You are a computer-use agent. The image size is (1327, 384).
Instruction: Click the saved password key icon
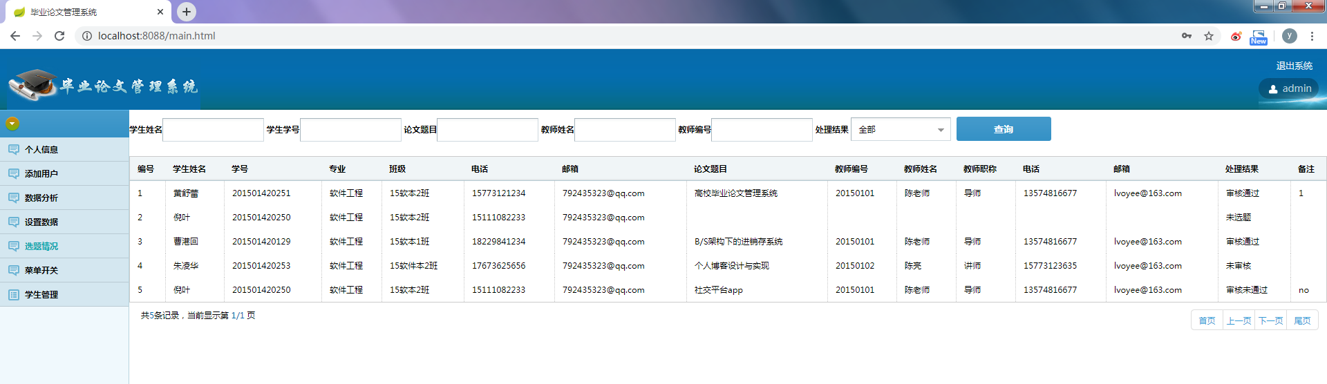point(1187,36)
